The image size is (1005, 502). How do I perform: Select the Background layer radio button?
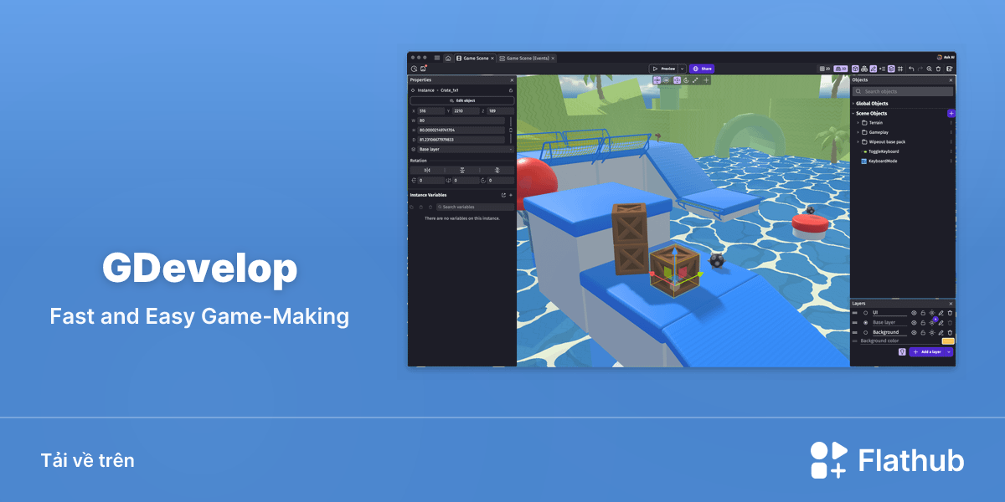click(865, 332)
